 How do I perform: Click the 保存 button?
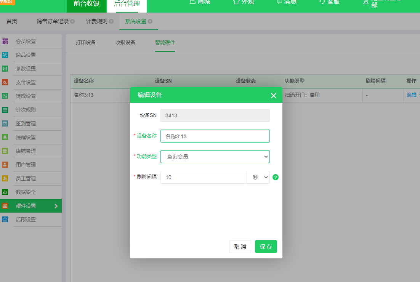tap(266, 247)
